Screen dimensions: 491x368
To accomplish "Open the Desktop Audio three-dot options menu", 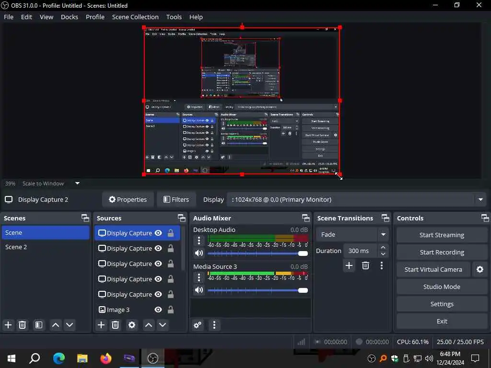I will [x=199, y=241].
